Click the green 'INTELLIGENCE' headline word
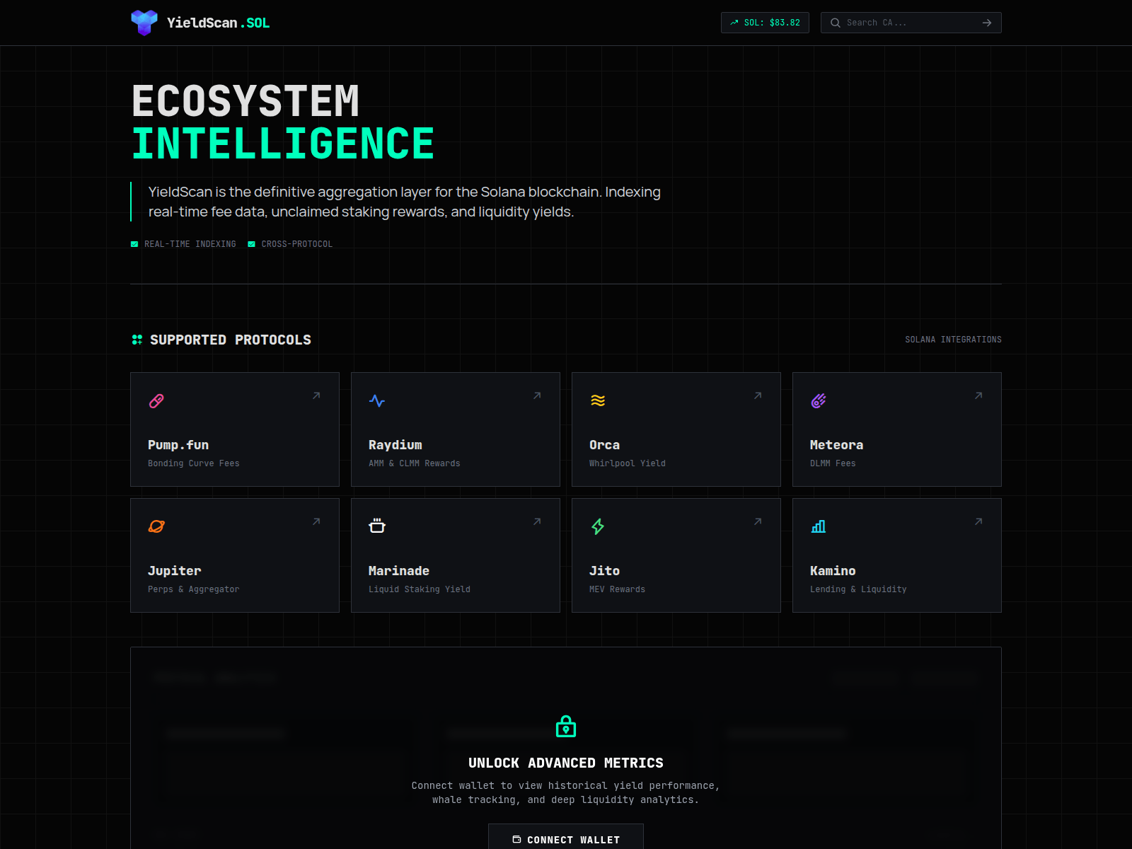This screenshot has height=849, width=1132. (x=283, y=144)
